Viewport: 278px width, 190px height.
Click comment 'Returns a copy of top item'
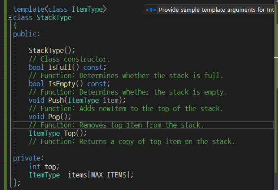pos(132,142)
